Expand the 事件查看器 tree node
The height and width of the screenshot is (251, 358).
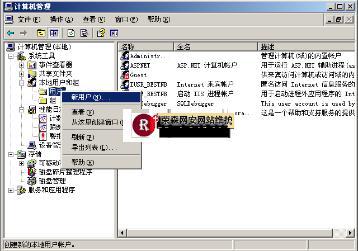coord(22,65)
